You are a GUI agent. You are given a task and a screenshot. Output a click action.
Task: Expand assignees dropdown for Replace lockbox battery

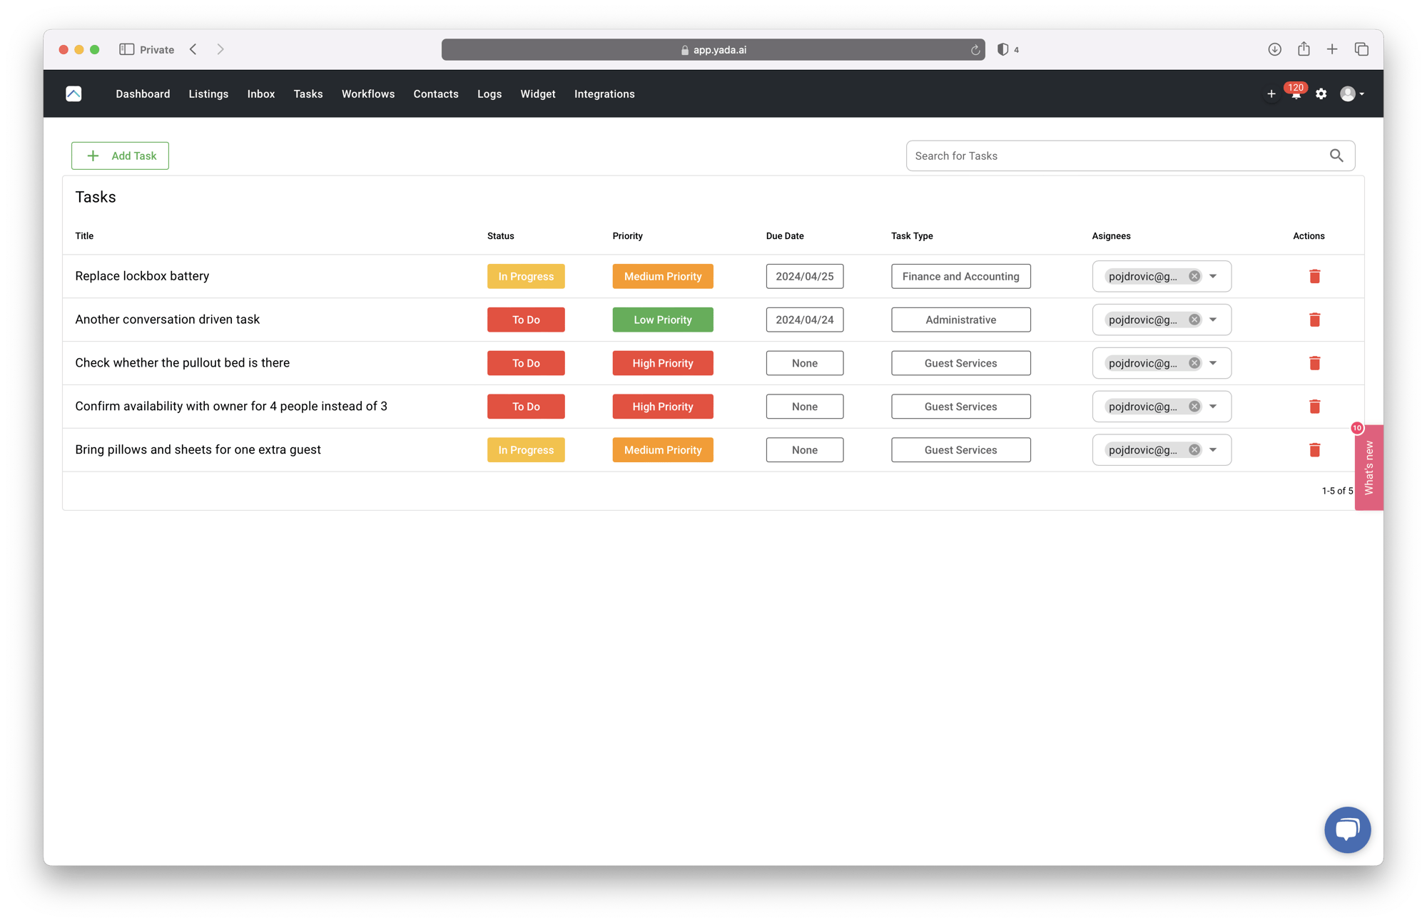pos(1213,276)
